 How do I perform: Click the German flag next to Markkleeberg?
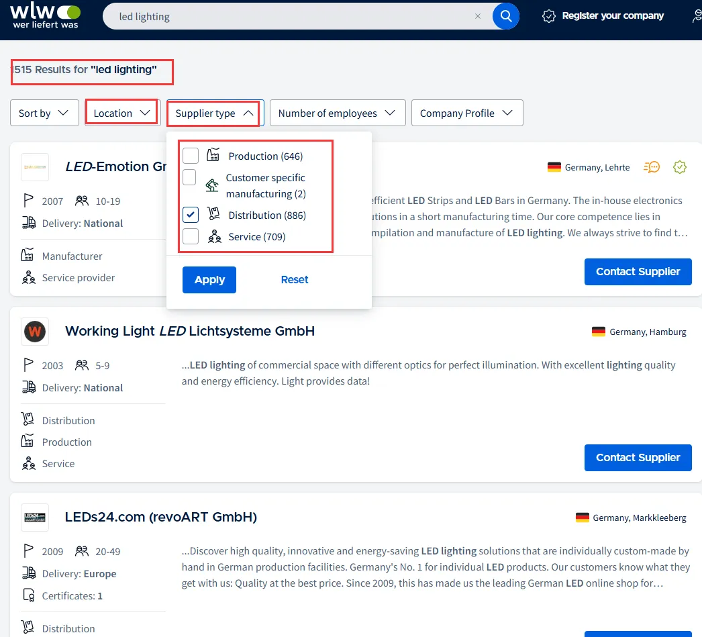(x=583, y=518)
